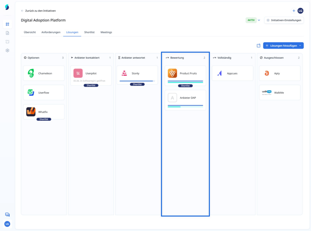
Task: Open the settings gear in left sidebar
Action: pyautogui.click(x=7, y=50)
